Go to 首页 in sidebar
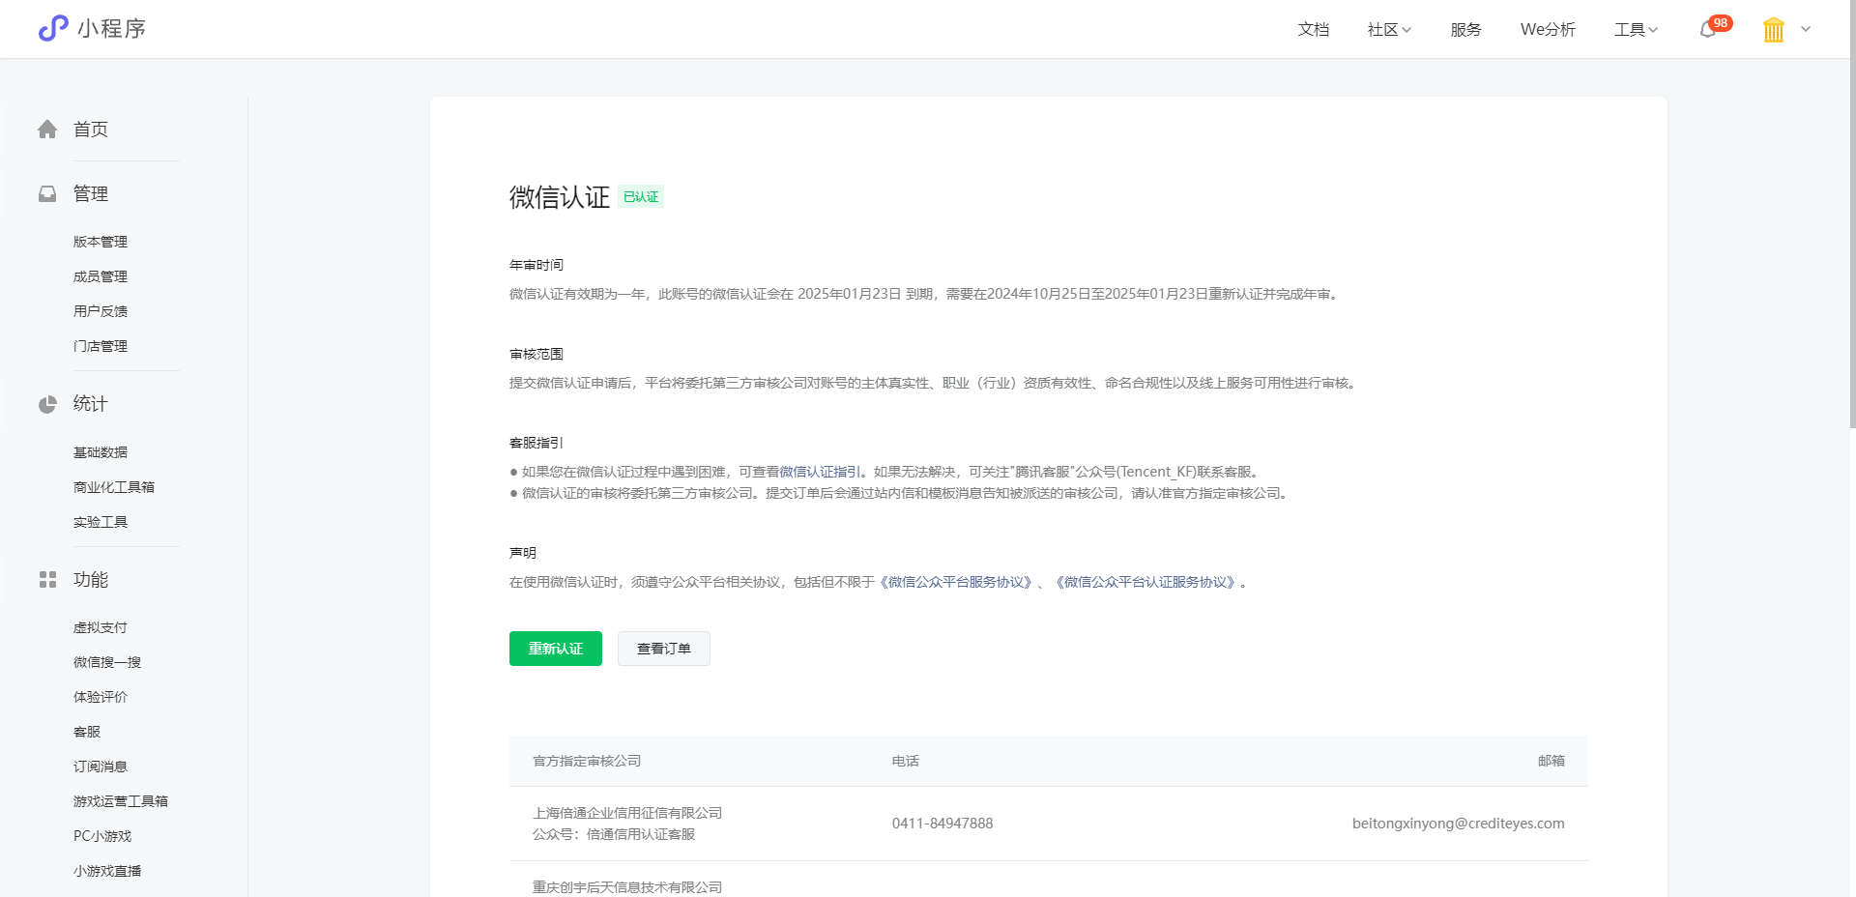Viewport: 1856px width, 897px height. point(91,130)
